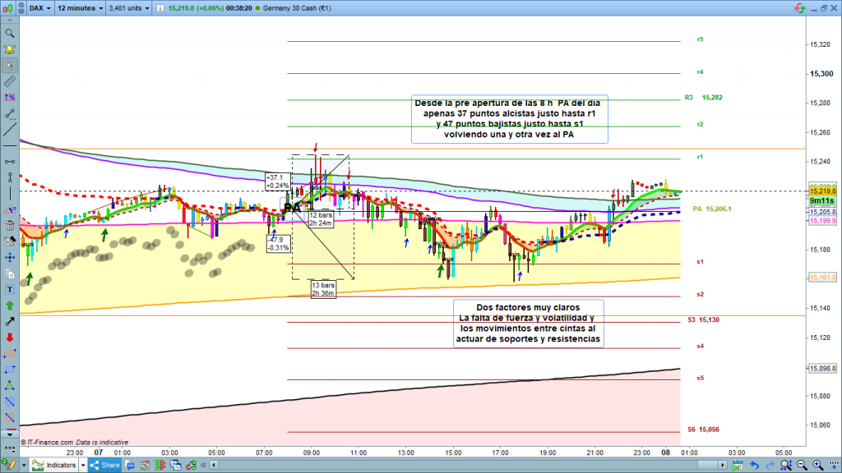The image size is (842, 473).
Task: Open the 12 minutes timeframe dropdown
Action: point(80,8)
